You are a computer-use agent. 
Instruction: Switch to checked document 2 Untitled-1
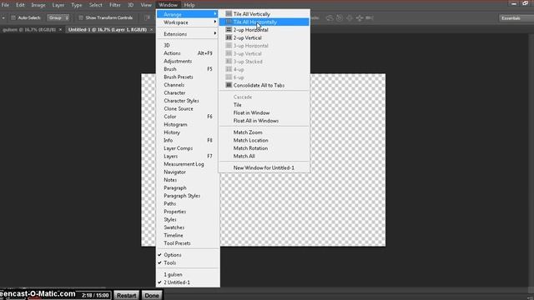tap(188, 282)
